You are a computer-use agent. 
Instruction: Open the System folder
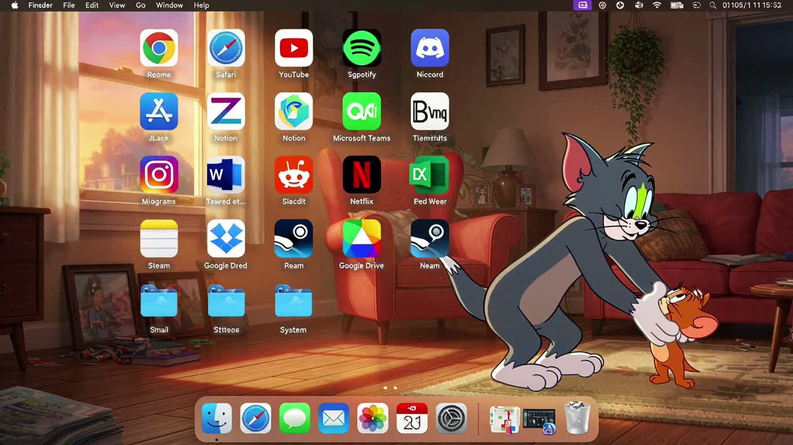click(x=294, y=301)
